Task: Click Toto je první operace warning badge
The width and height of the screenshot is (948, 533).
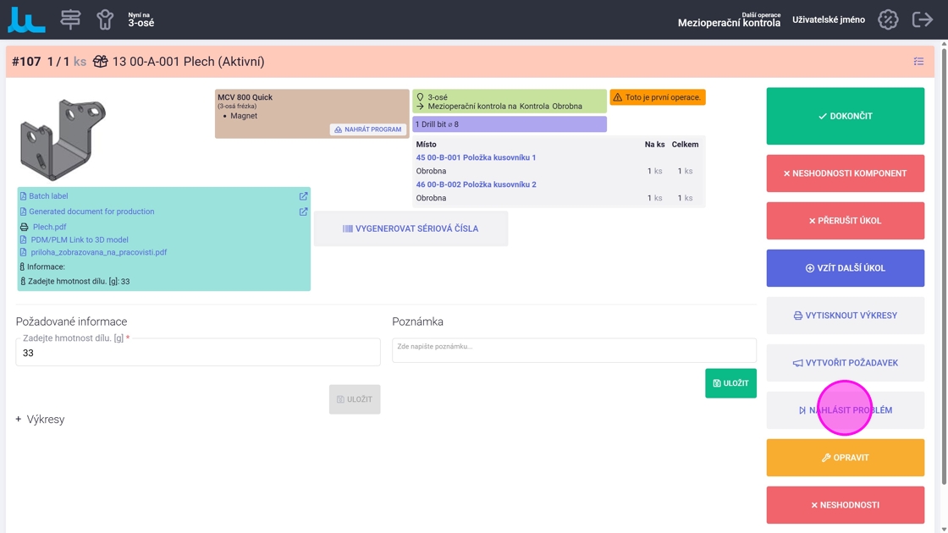Action: (657, 97)
